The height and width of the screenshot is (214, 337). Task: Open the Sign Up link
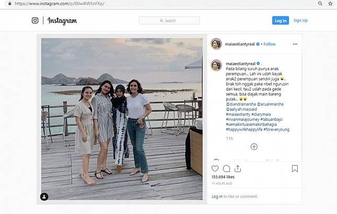(300, 20)
